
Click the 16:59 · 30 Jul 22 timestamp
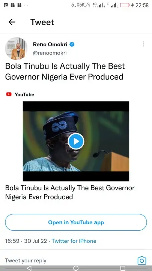click(x=26, y=241)
